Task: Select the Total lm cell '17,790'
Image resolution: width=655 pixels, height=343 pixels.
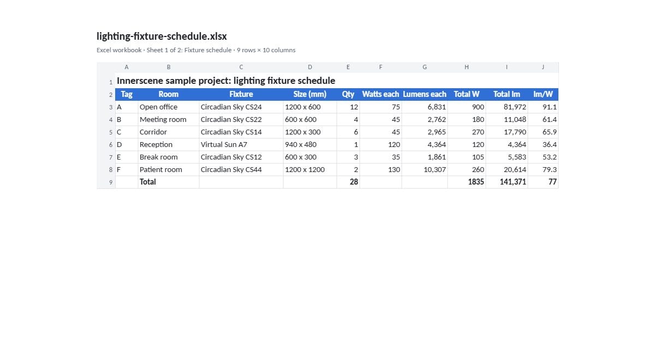Action: [x=507, y=132]
